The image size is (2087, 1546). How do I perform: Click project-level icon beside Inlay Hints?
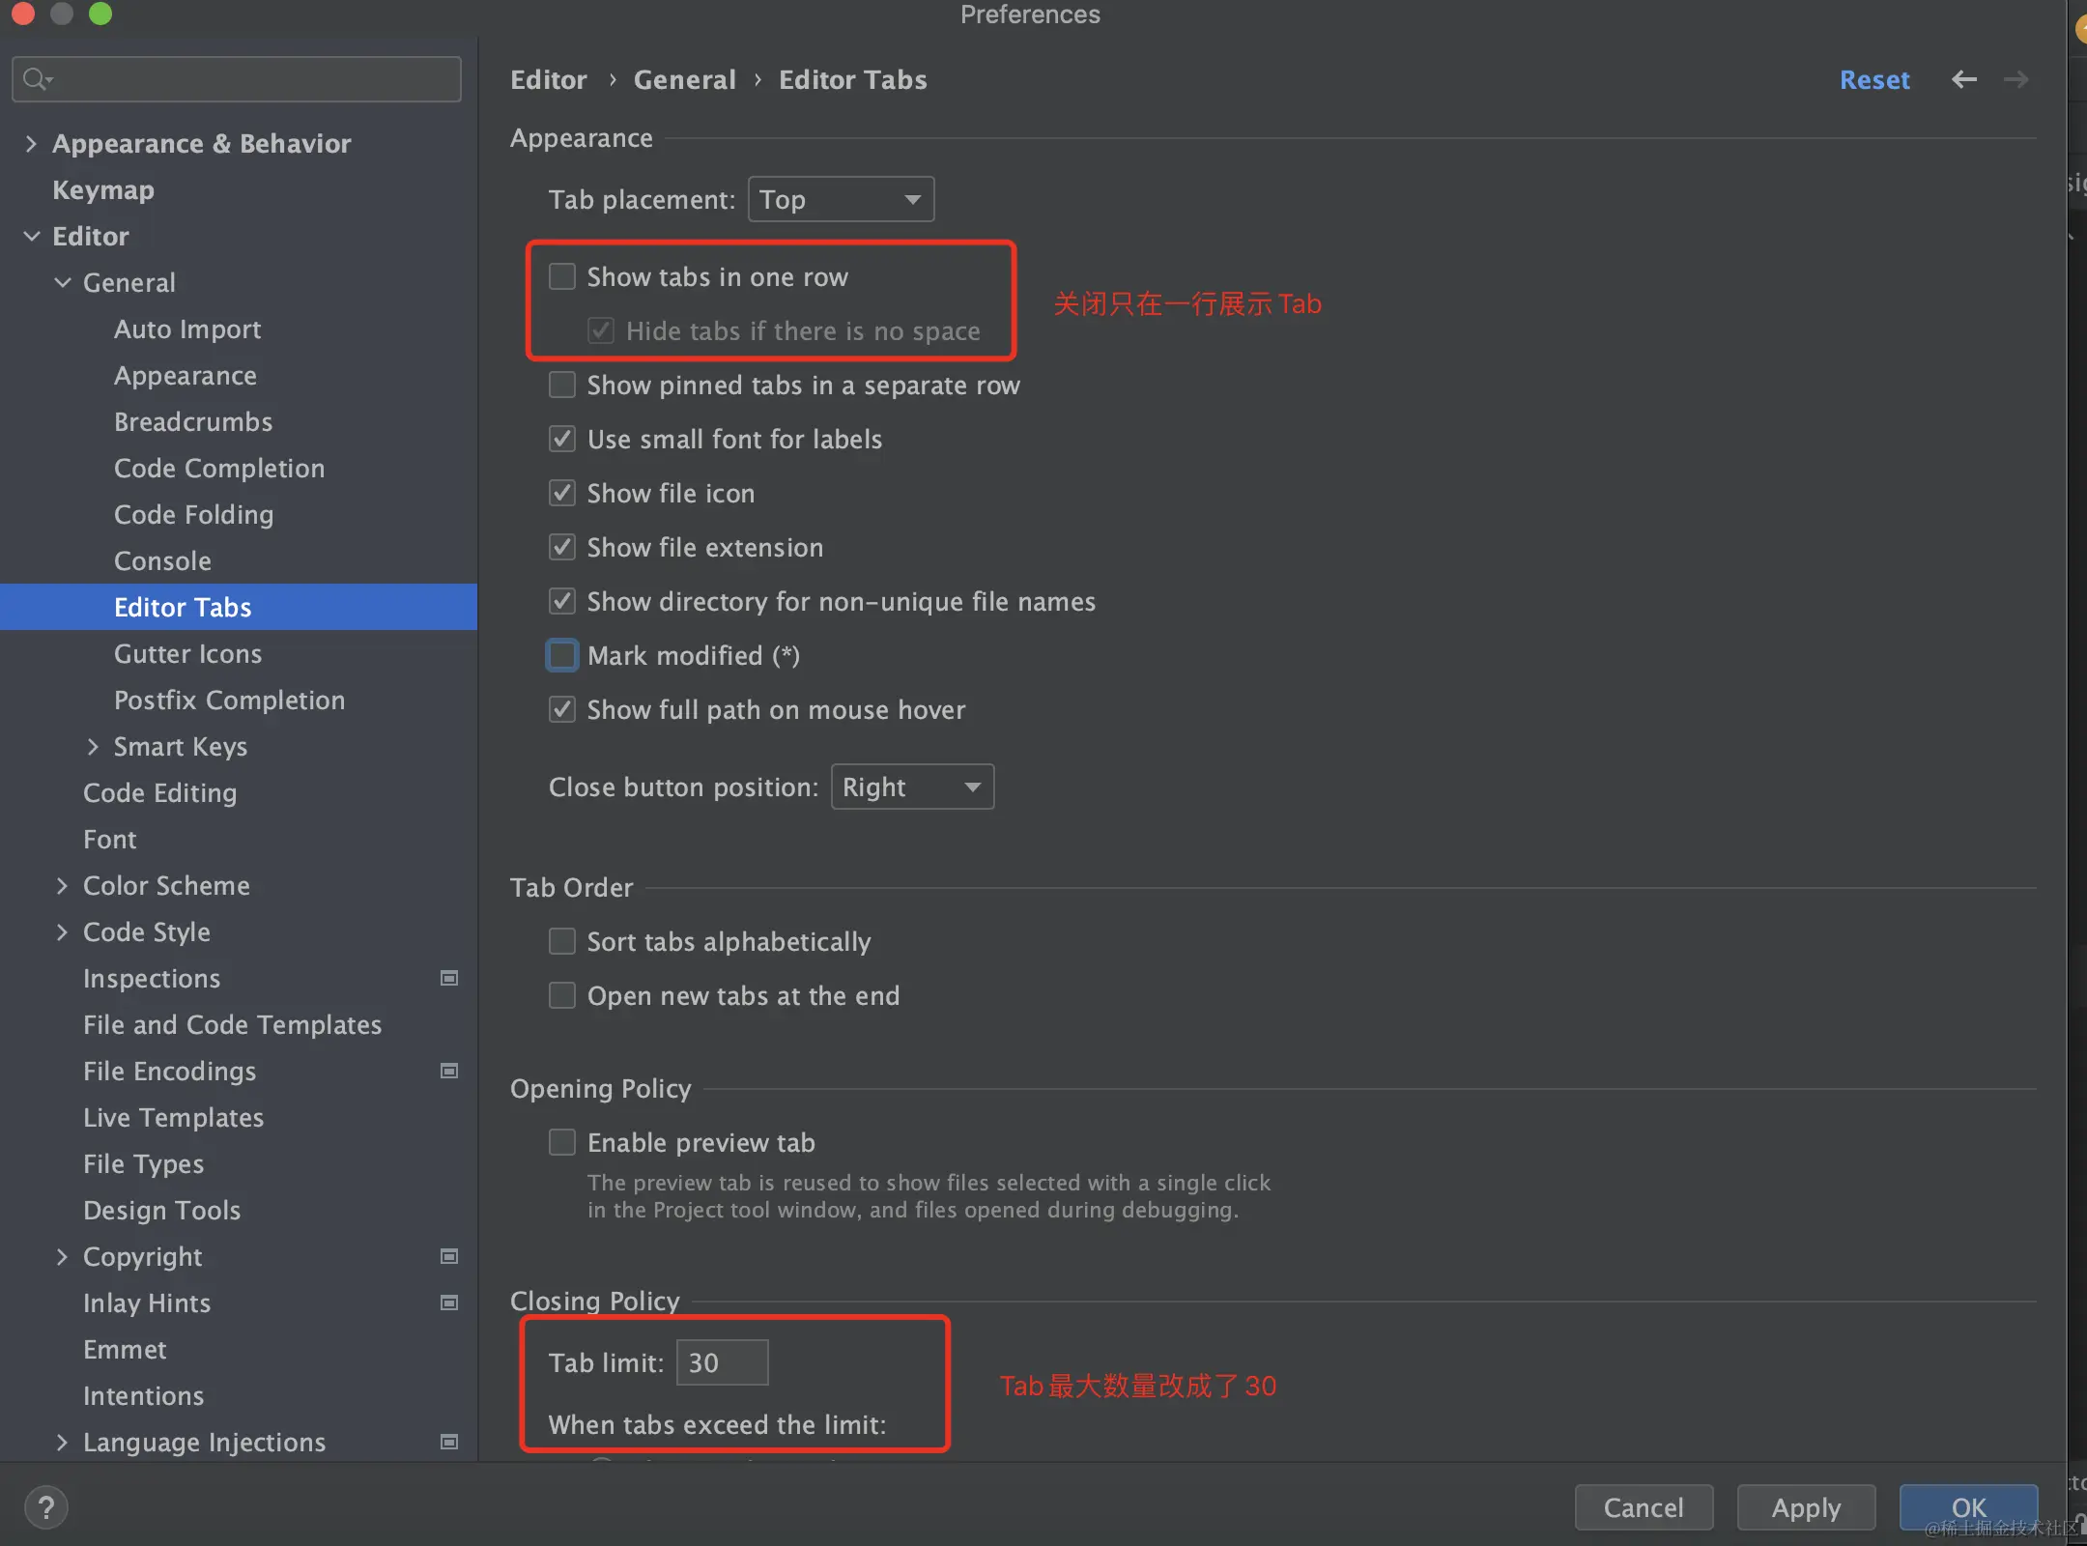tap(449, 1303)
